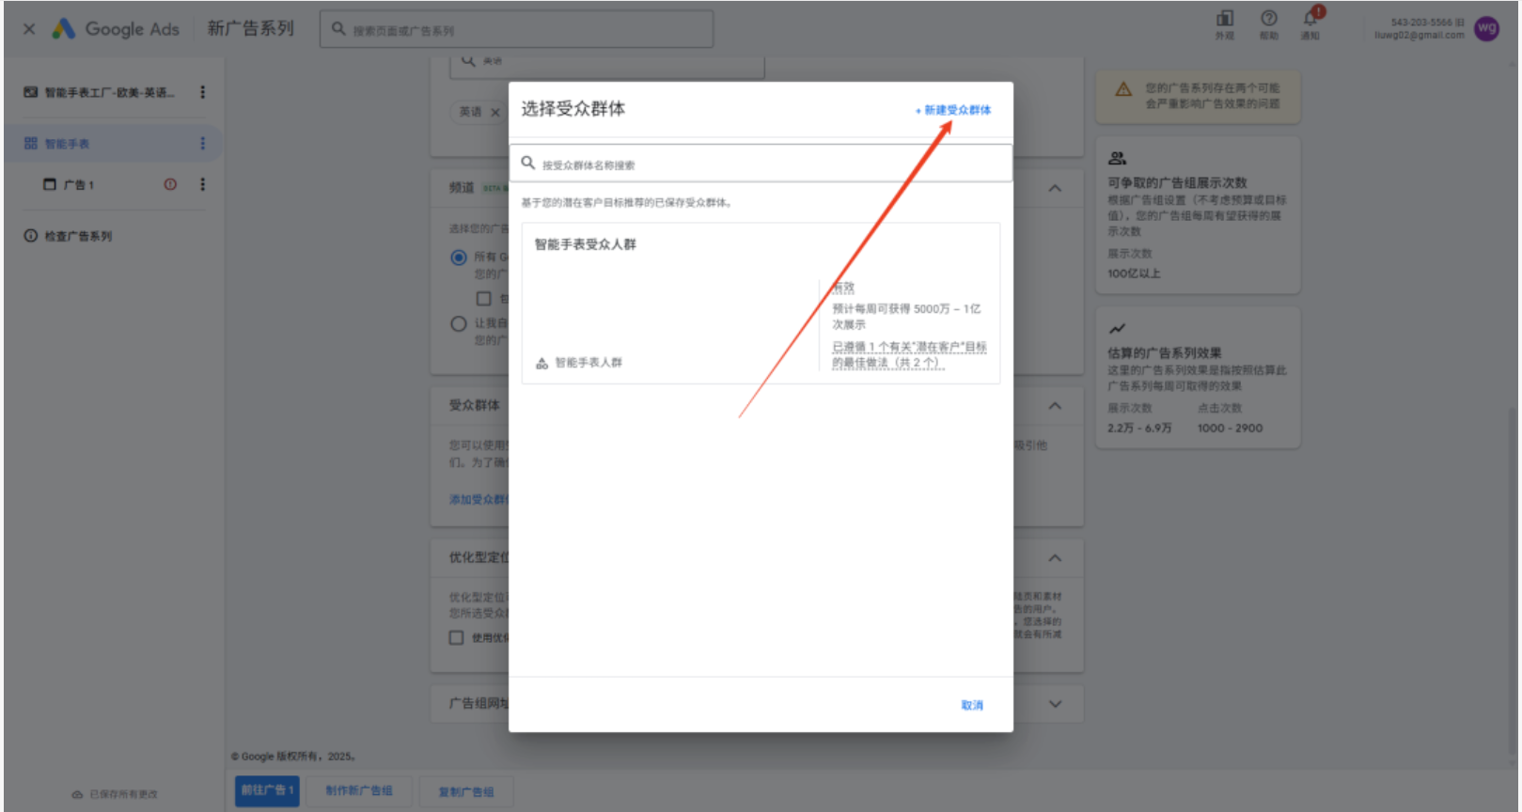Open more options for the 智能手表 ad group
1522x812 pixels.
[x=202, y=143]
